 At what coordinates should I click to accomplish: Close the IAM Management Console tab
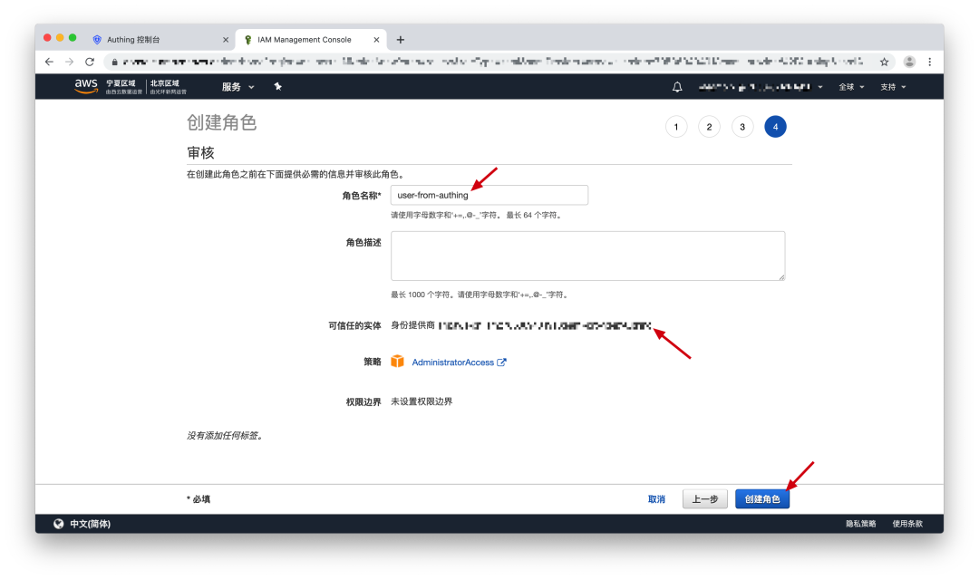[x=376, y=40]
